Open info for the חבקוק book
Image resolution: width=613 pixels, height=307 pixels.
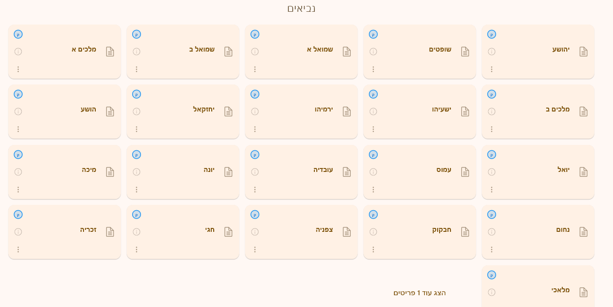373,232
